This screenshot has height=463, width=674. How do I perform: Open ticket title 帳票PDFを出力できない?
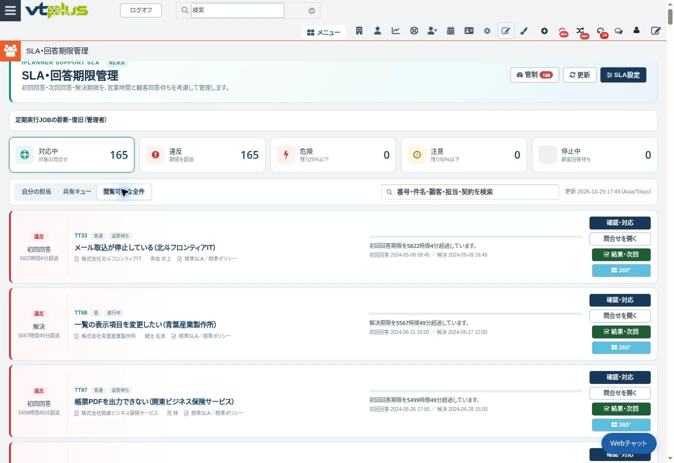[154, 401]
